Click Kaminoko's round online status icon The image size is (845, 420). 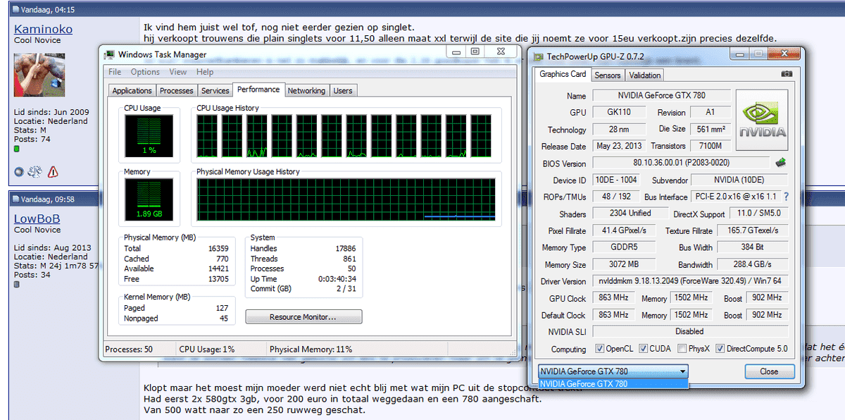tap(19, 172)
